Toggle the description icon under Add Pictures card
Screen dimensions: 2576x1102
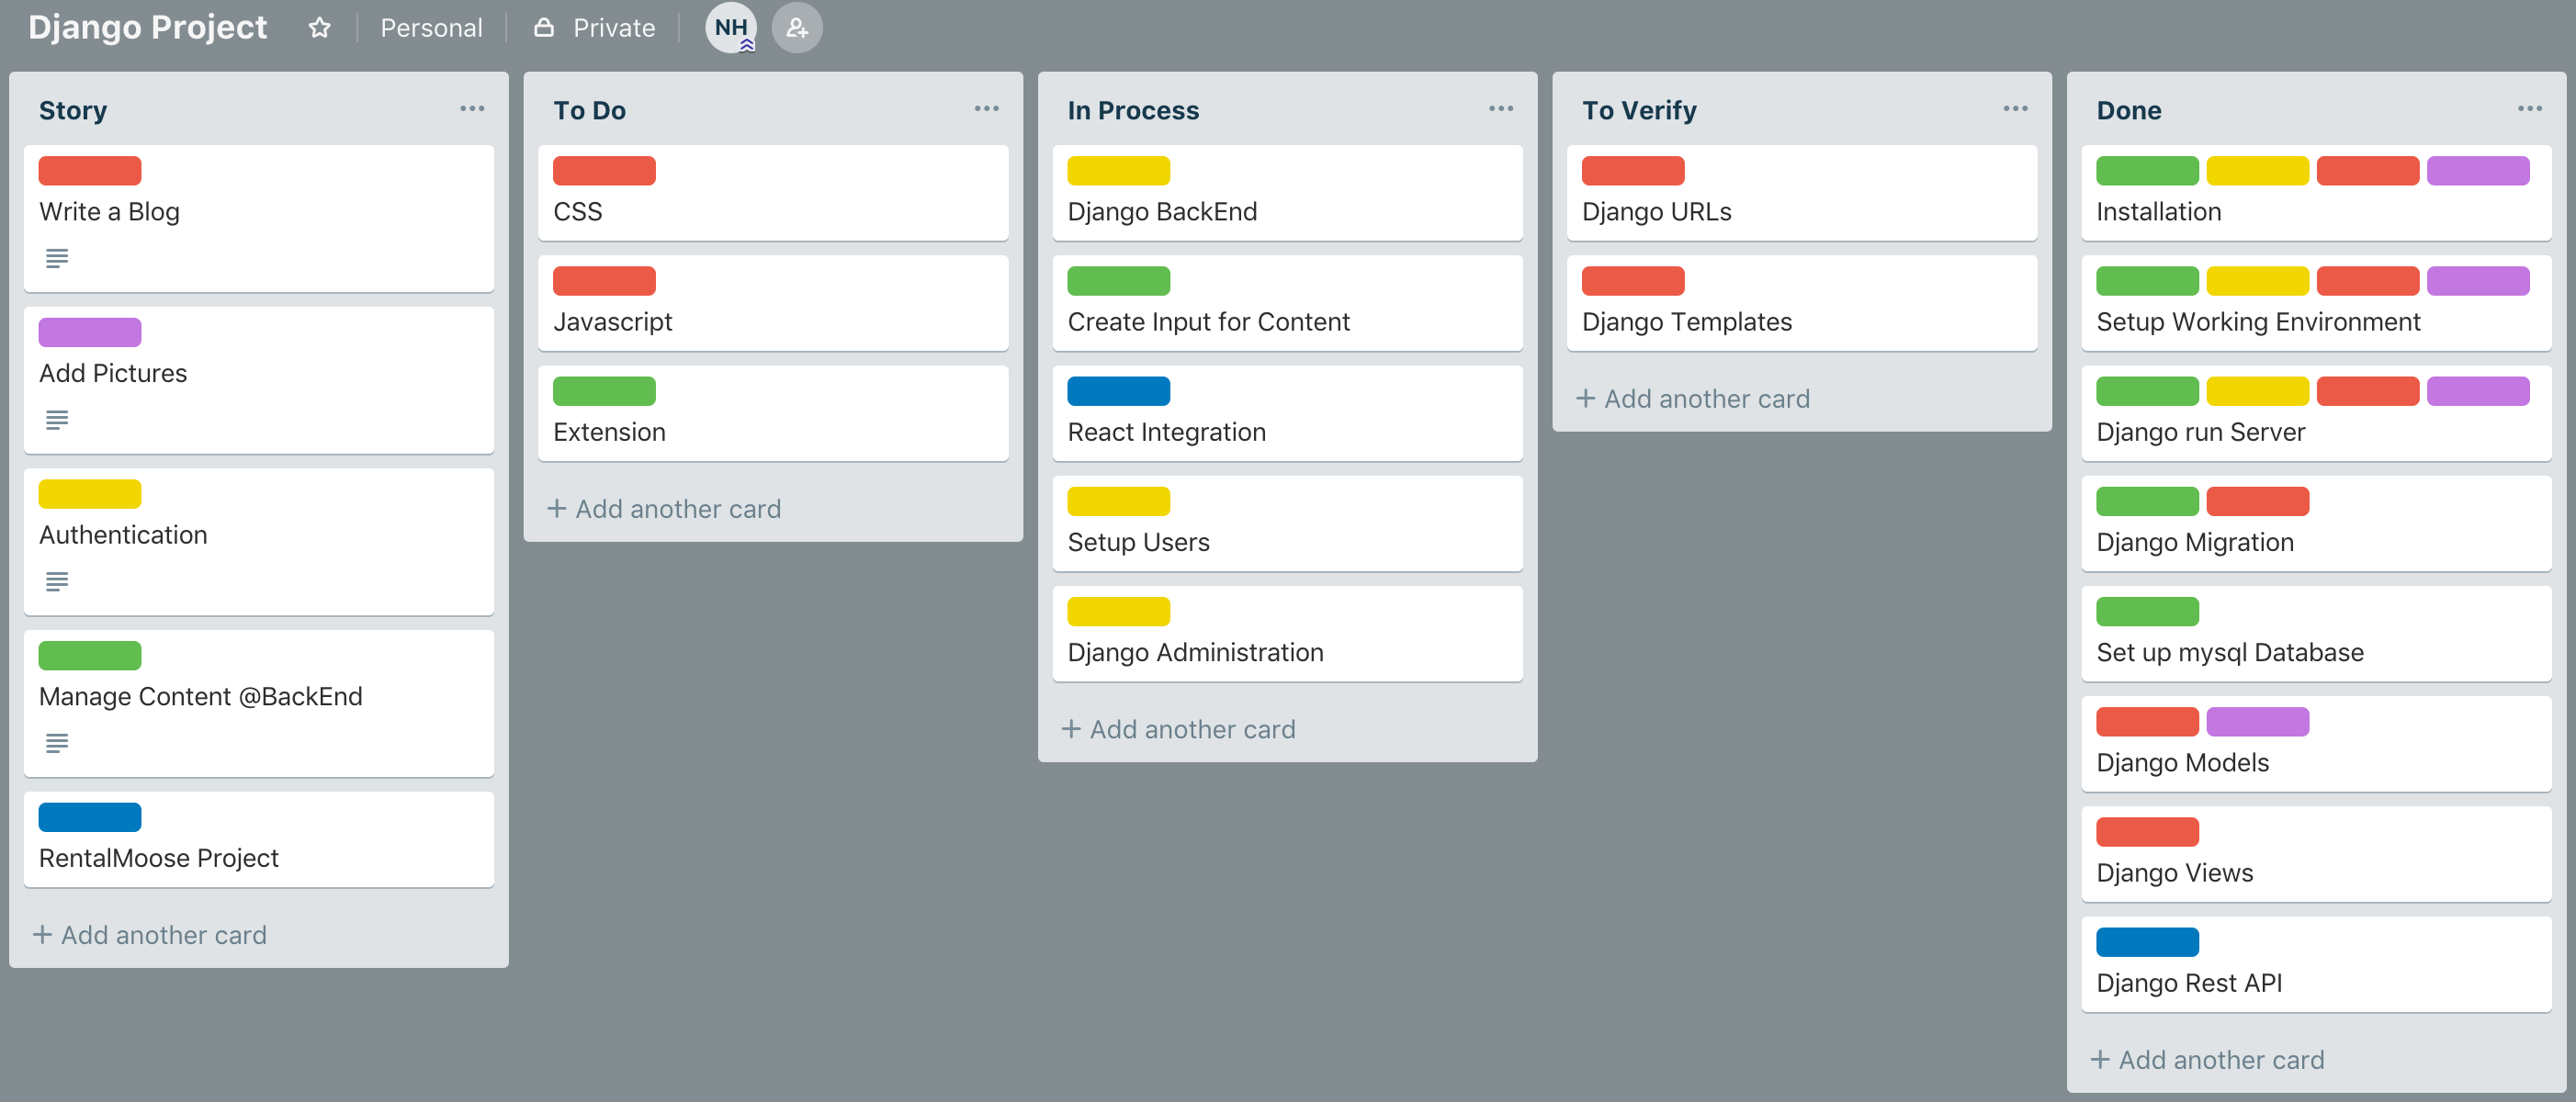(x=58, y=419)
